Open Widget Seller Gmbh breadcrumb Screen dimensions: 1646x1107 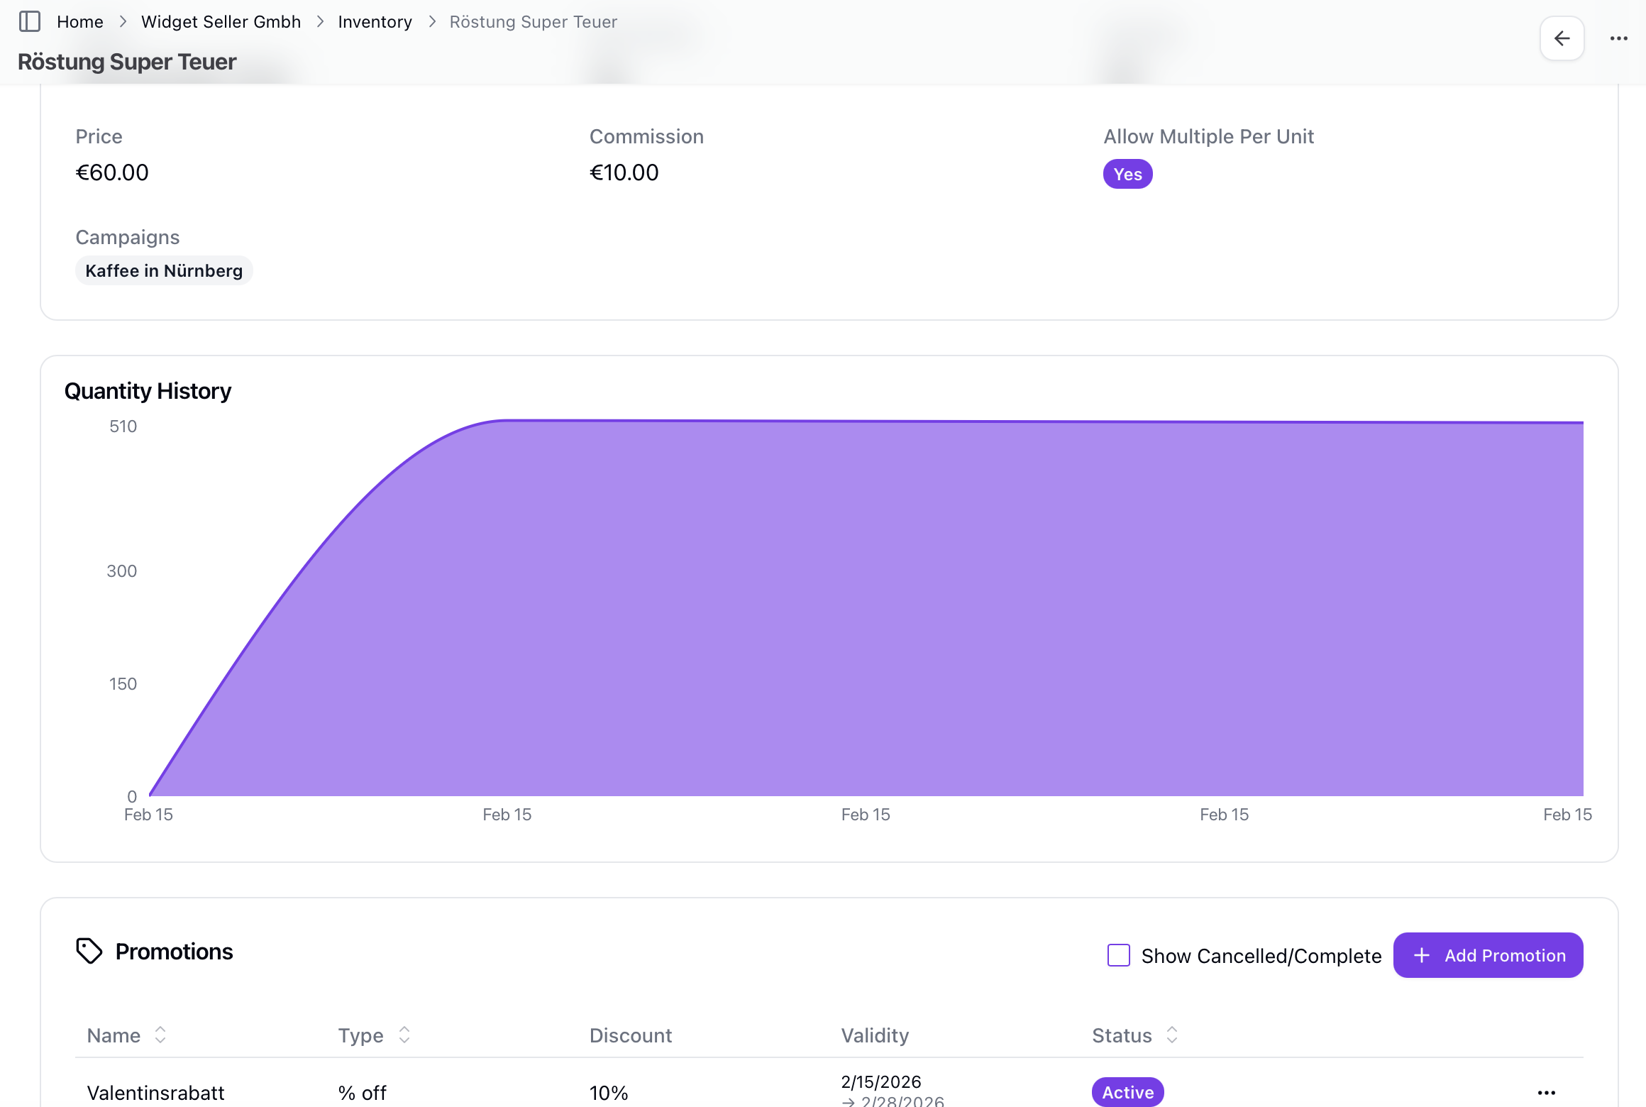(221, 22)
